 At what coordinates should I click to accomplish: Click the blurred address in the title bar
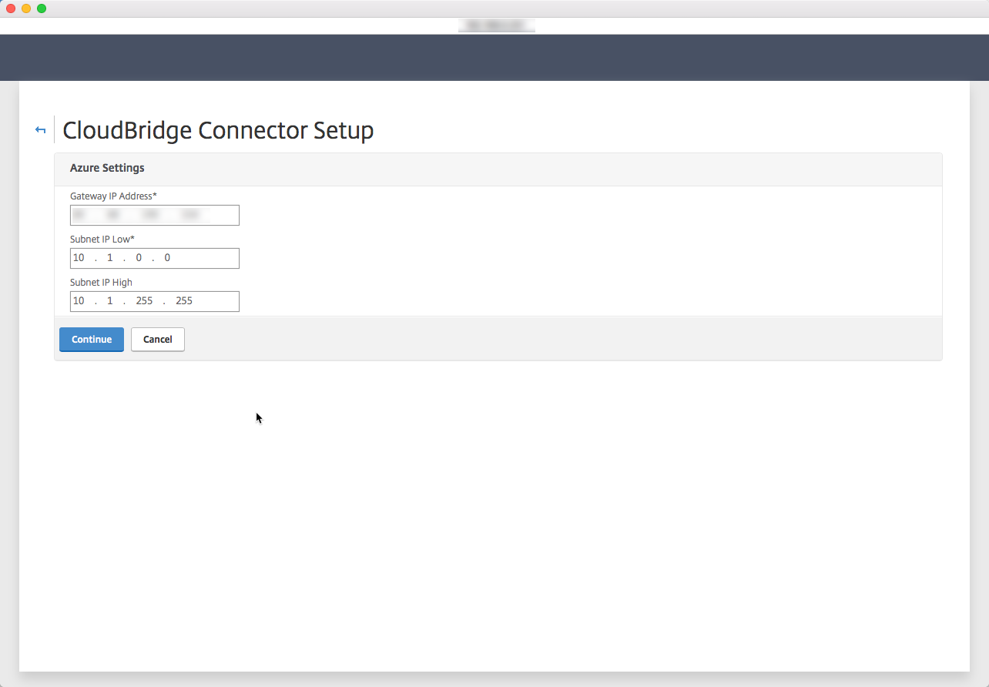(497, 25)
